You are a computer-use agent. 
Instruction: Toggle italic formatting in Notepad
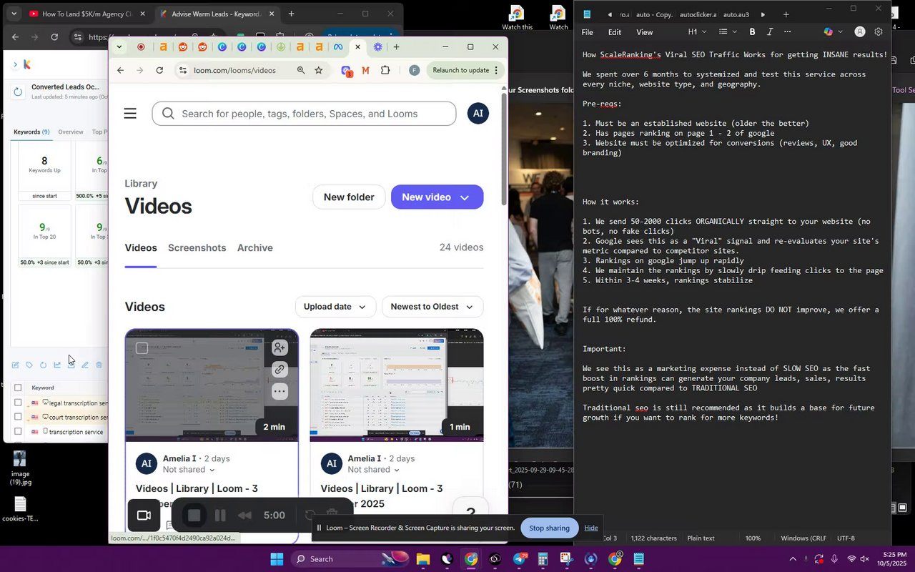pos(770,32)
